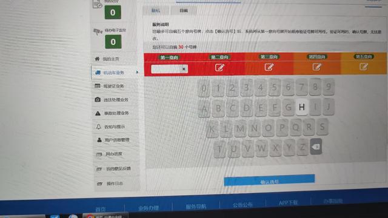
Task: Click the edit icon under 第三意向
Action: [269, 67]
